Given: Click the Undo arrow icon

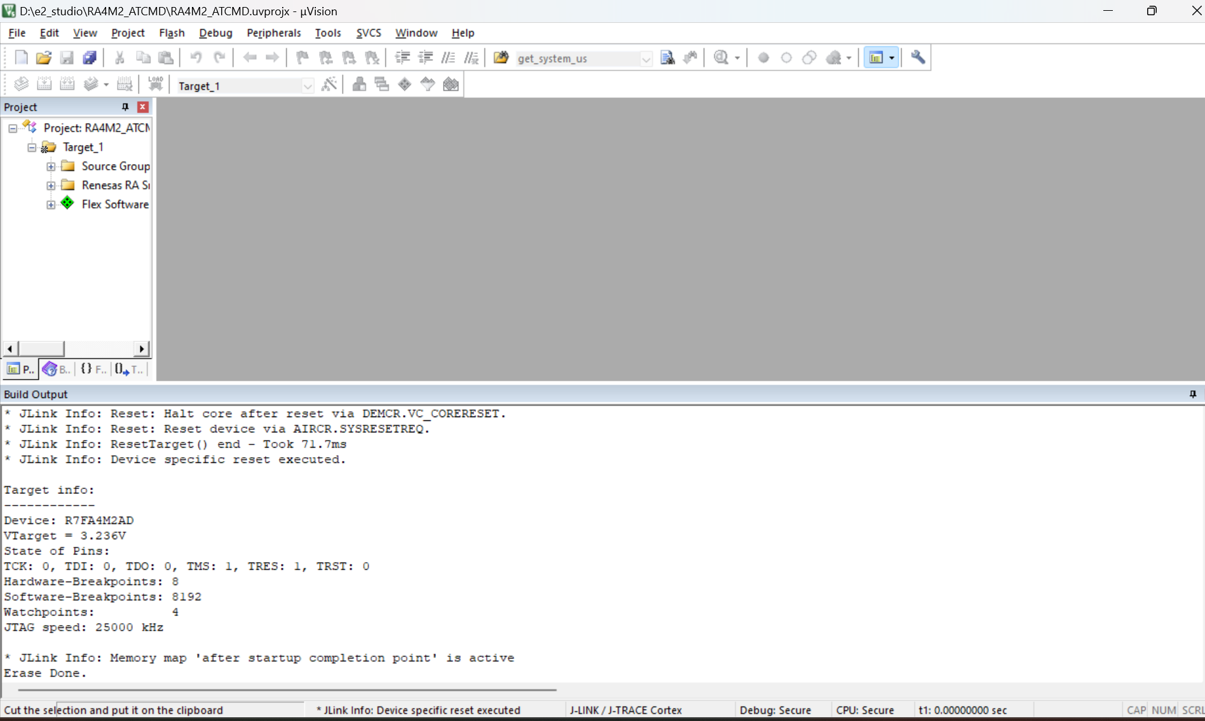Looking at the screenshot, I should (196, 58).
